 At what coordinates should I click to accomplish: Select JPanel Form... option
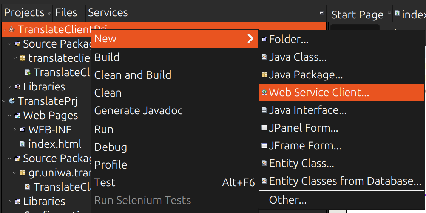(341, 128)
